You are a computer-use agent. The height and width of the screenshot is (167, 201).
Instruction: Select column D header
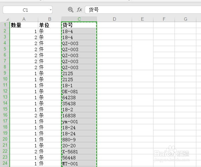point(114,19)
